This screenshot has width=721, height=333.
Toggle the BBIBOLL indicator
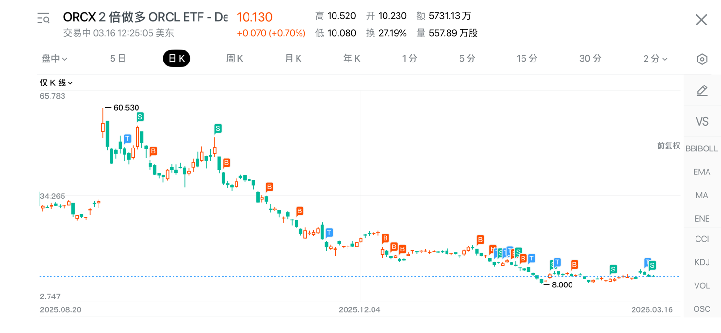tap(702, 148)
